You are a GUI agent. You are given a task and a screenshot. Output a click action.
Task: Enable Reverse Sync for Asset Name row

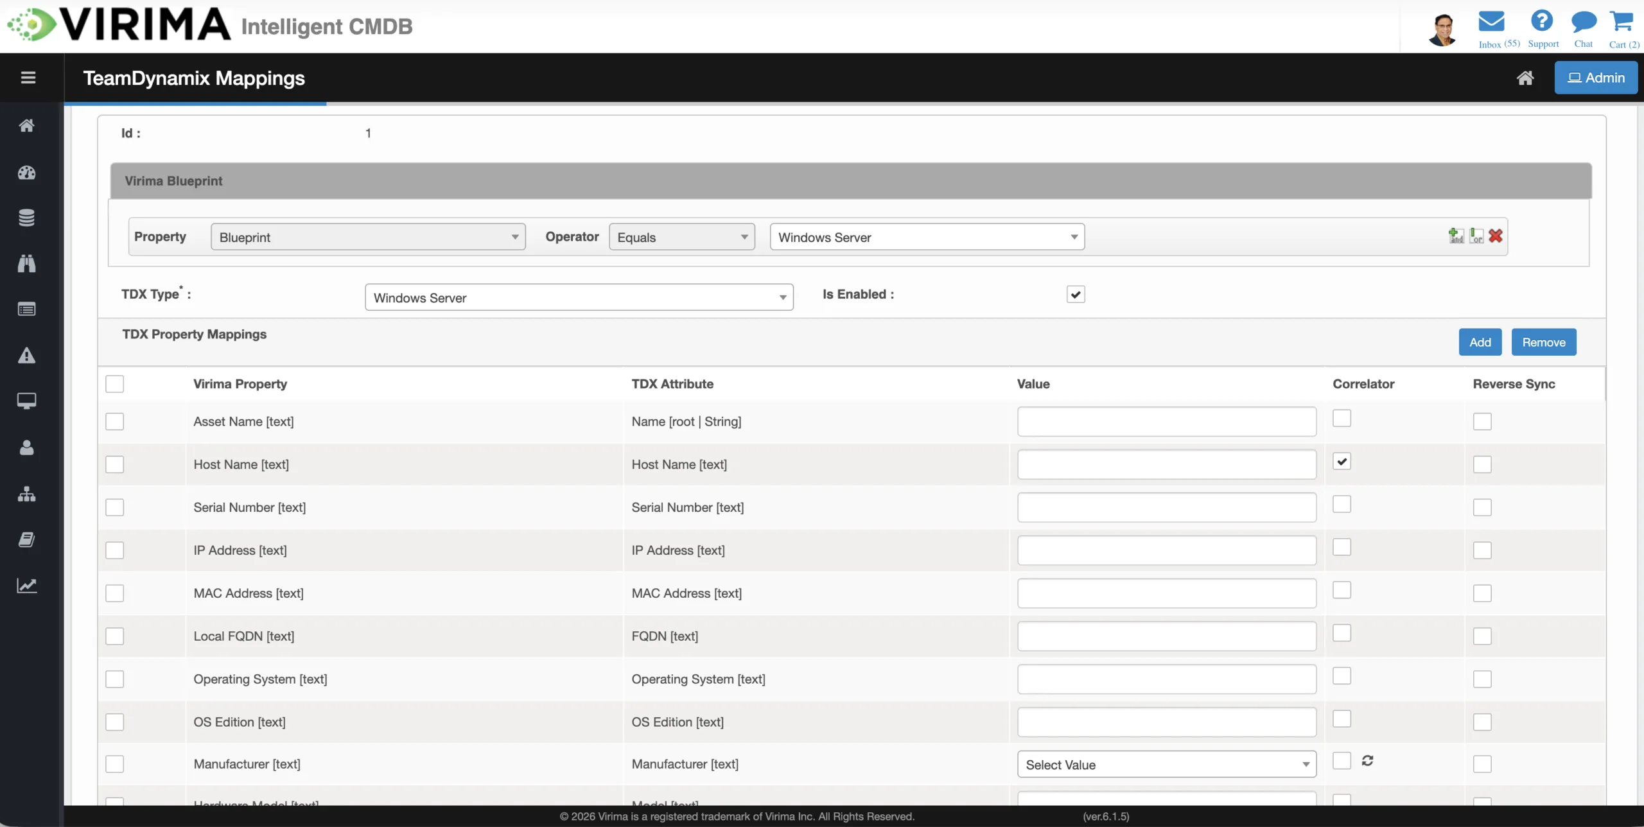(x=1482, y=422)
